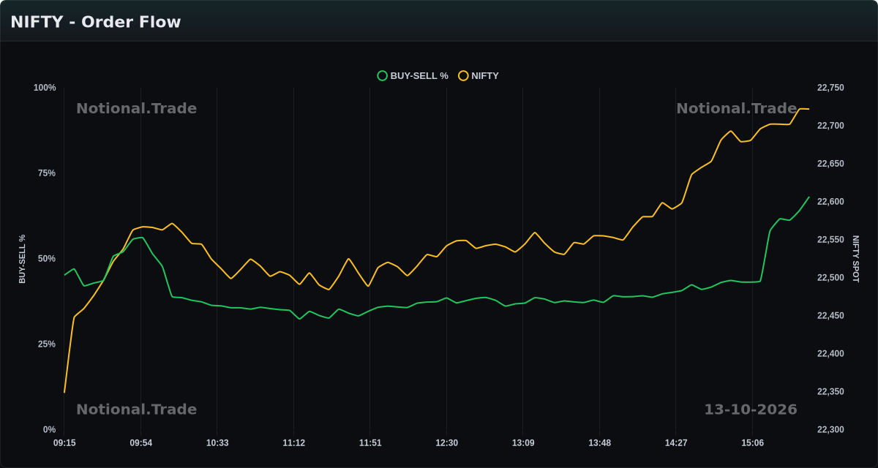
Task: Click the 22,300 price axis label
Action: coord(830,430)
